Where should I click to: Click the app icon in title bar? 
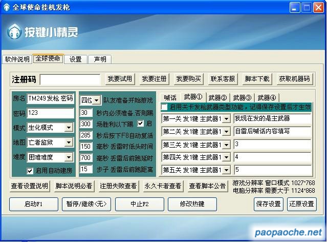pos(7,7)
